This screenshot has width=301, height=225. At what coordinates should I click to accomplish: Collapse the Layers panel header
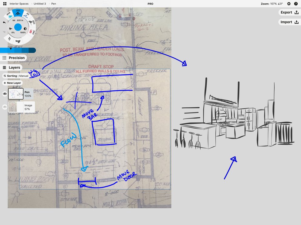pyautogui.click(x=12, y=67)
